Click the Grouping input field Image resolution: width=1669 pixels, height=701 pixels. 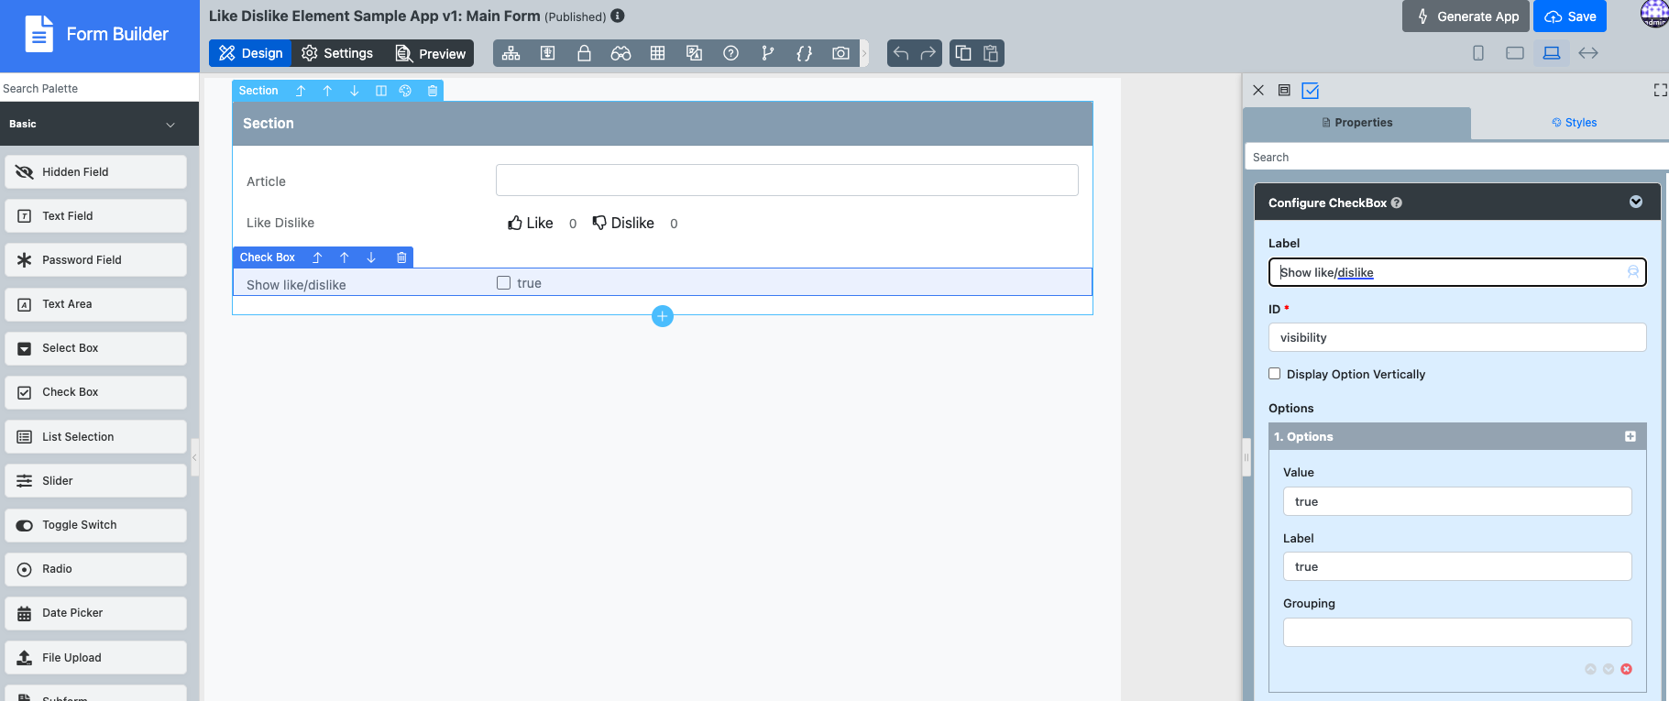tap(1457, 632)
